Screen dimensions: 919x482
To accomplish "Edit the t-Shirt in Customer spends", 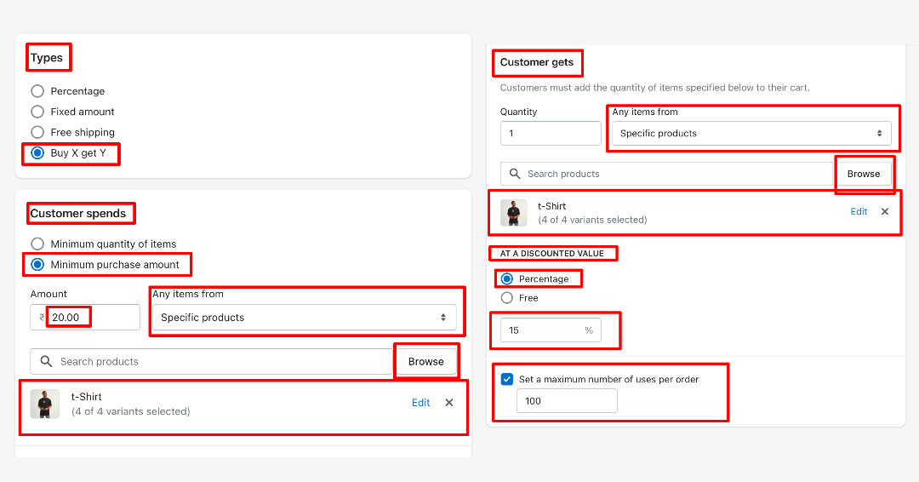I will 421,403.
